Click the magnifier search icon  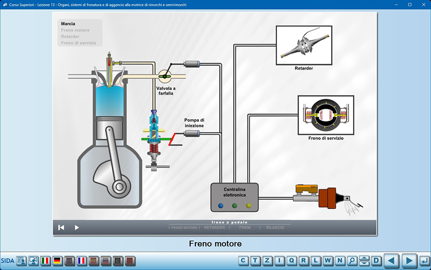pos(352,261)
